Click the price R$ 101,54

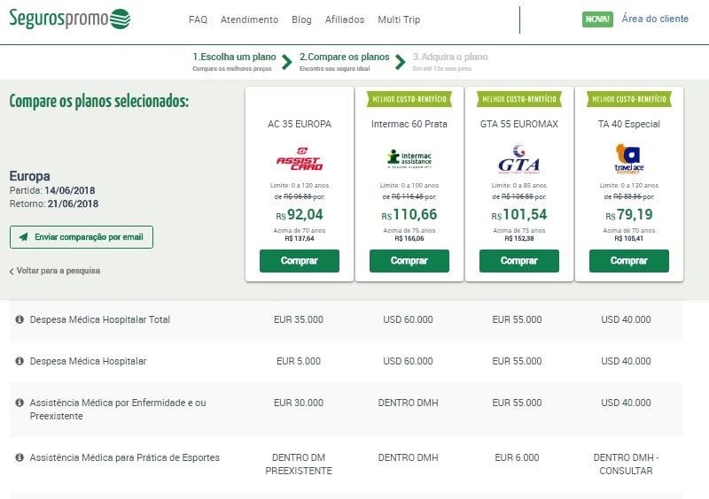pyautogui.click(x=519, y=214)
